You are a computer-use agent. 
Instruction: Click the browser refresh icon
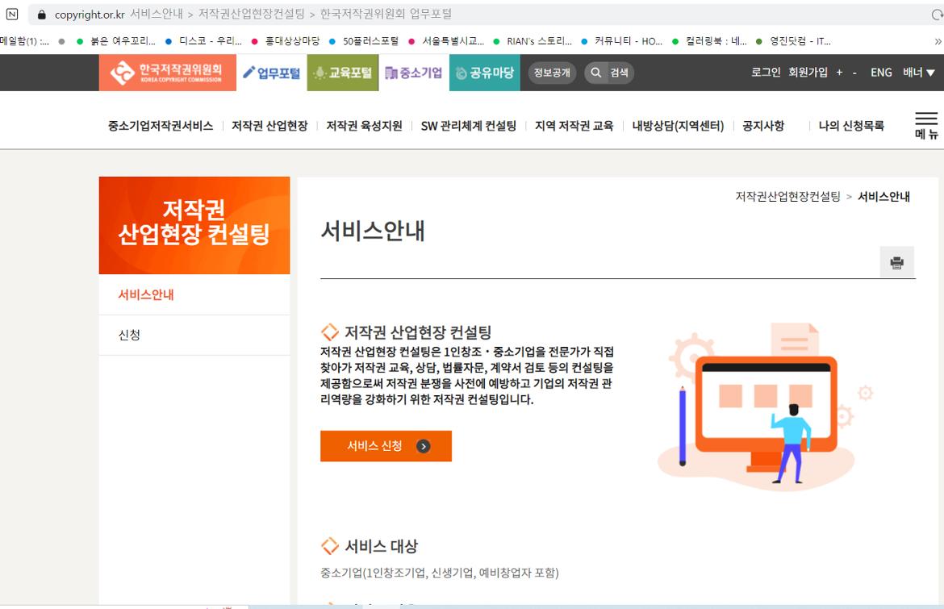tap(936, 14)
